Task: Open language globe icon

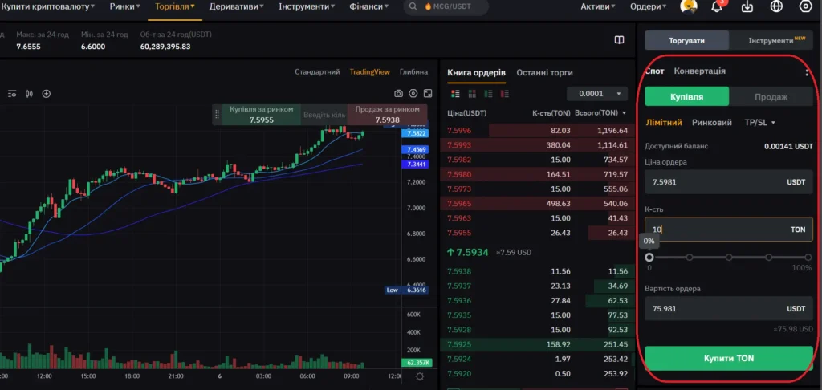Action: point(776,6)
